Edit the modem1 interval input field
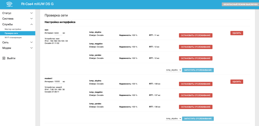 click(58, 82)
